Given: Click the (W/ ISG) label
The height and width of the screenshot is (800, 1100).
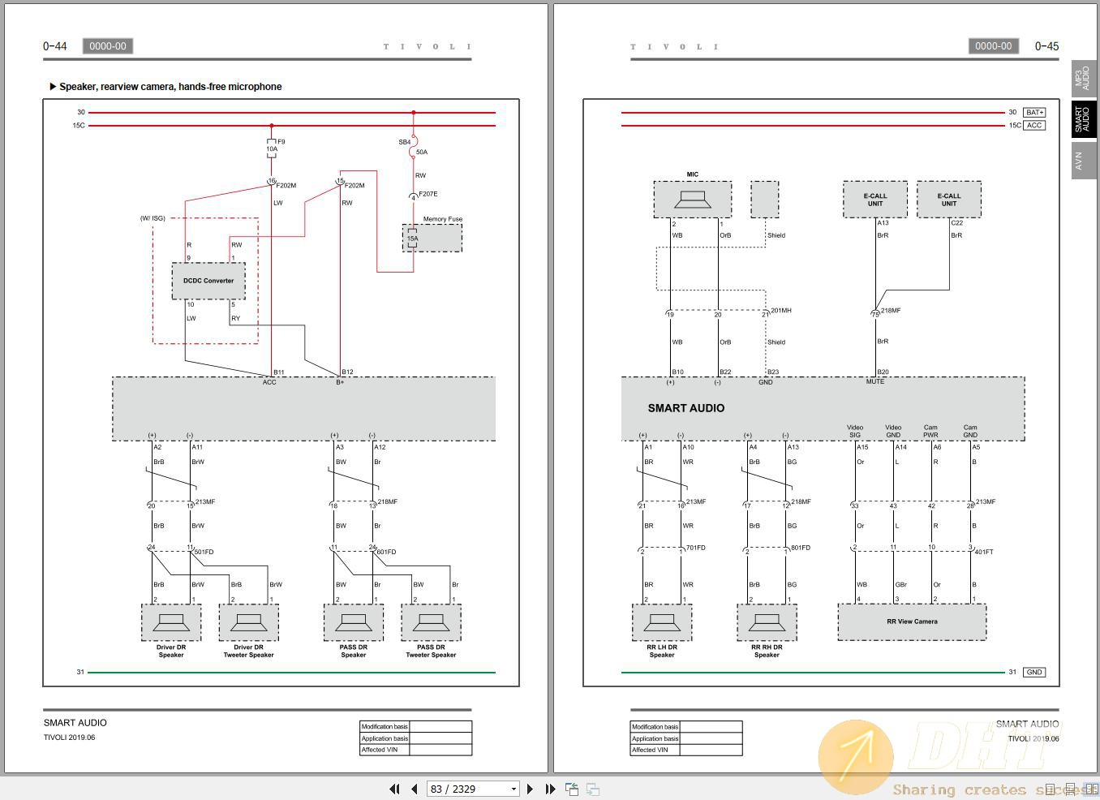Looking at the screenshot, I should pos(153,218).
